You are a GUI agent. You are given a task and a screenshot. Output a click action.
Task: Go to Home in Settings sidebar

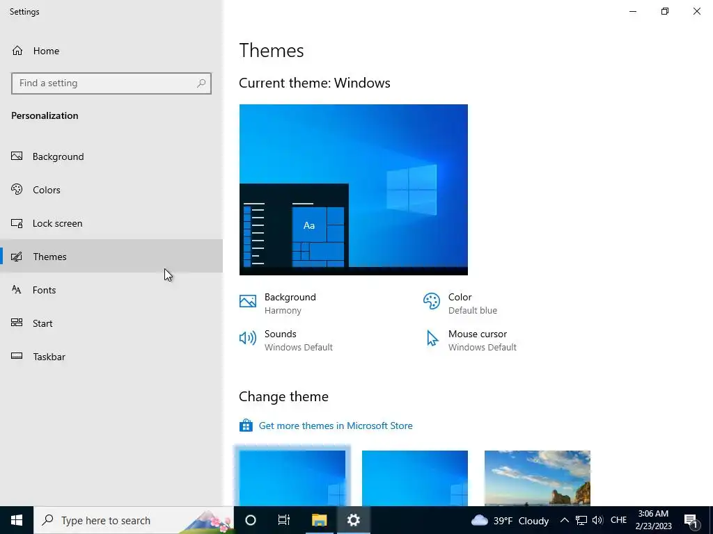coord(111,50)
